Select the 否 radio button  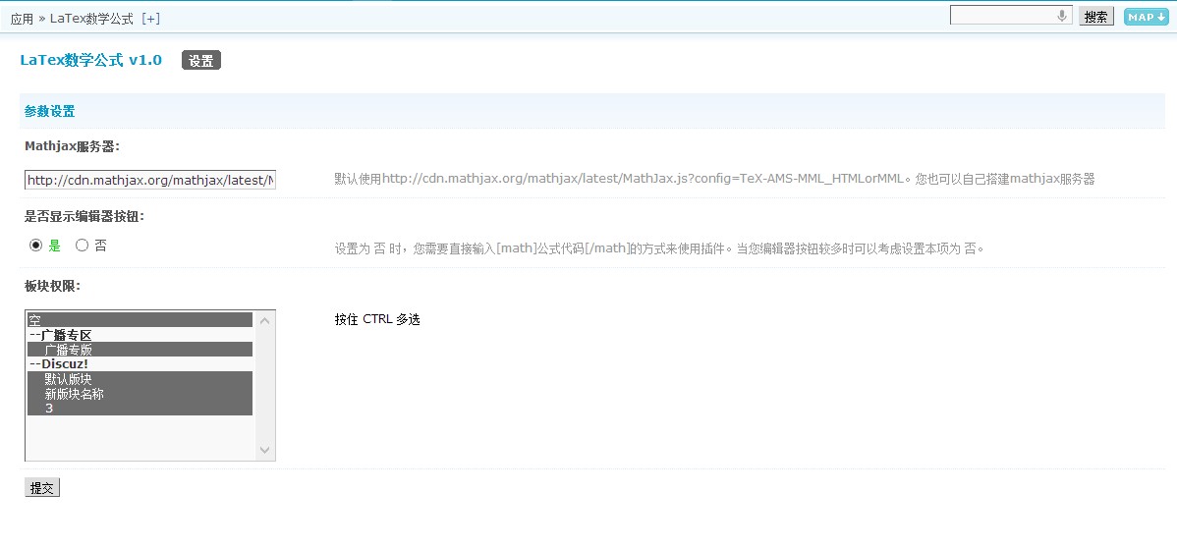[x=82, y=246]
